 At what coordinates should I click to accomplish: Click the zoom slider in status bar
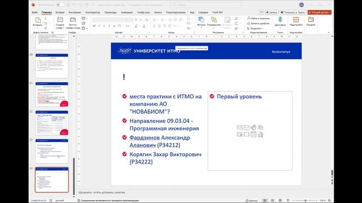(305, 201)
